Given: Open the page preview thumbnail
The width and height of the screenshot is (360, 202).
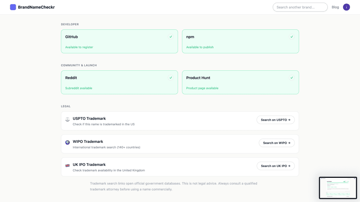Looking at the screenshot, I should coord(338,188).
